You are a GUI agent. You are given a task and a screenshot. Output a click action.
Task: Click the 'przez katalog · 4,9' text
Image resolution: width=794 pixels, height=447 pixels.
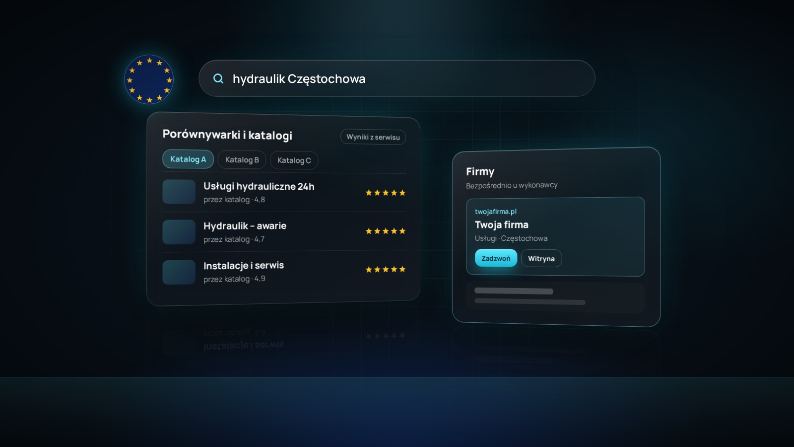tap(234, 279)
